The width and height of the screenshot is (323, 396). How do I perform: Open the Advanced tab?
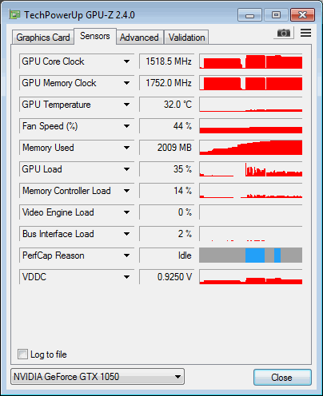point(139,38)
